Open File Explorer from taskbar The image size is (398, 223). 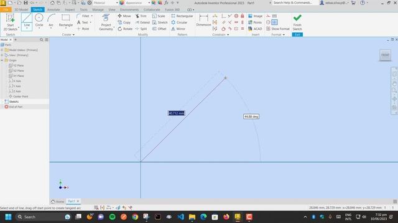pos(192,217)
